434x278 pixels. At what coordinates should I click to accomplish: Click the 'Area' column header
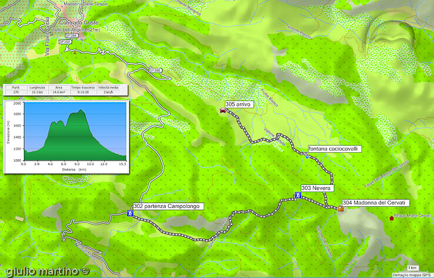click(59, 87)
